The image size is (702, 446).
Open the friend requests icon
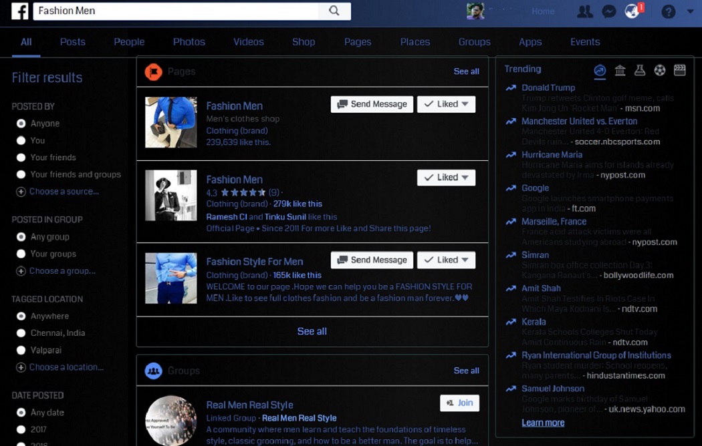[x=585, y=11]
